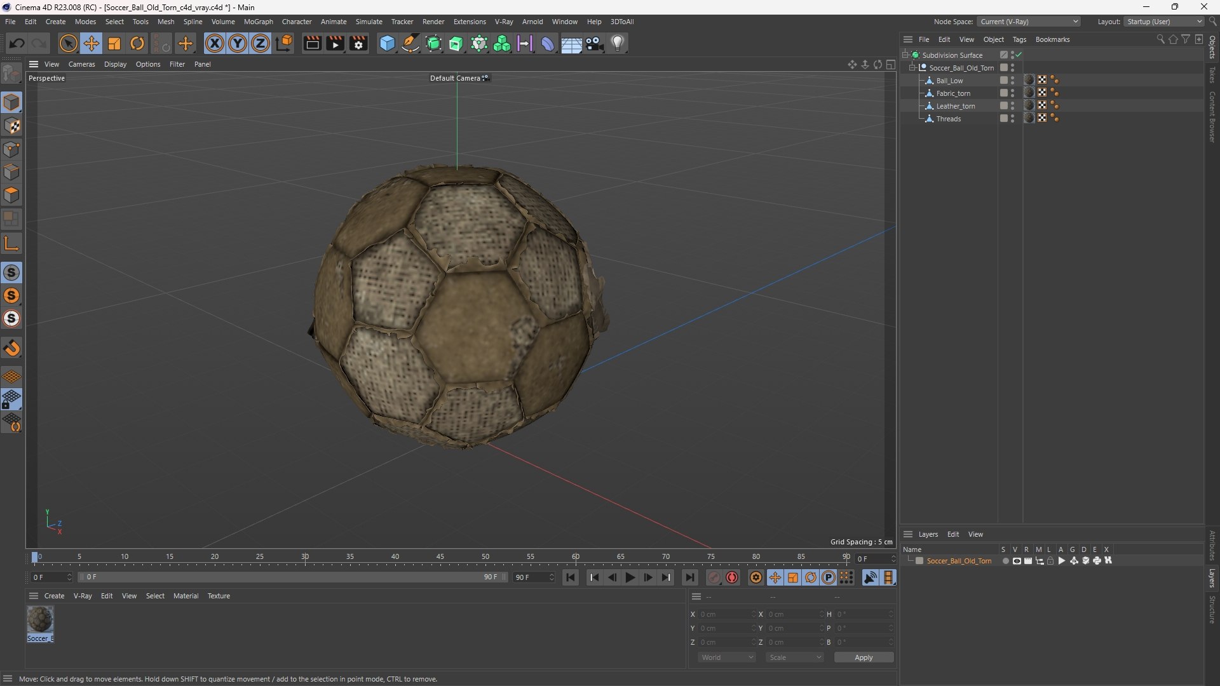Toggle Autokeying button
This screenshot has width=1220, height=686.
pyautogui.click(x=732, y=577)
